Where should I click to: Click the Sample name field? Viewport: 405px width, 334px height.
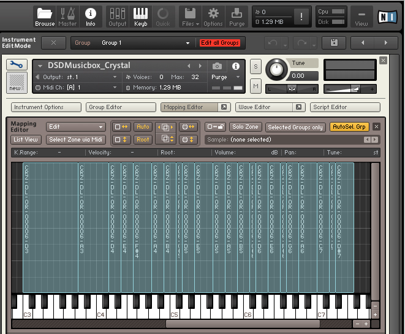click(292, 140)
